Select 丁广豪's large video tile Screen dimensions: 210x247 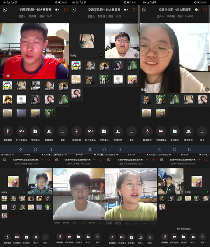pyautogui.click(x=35, y=51)
